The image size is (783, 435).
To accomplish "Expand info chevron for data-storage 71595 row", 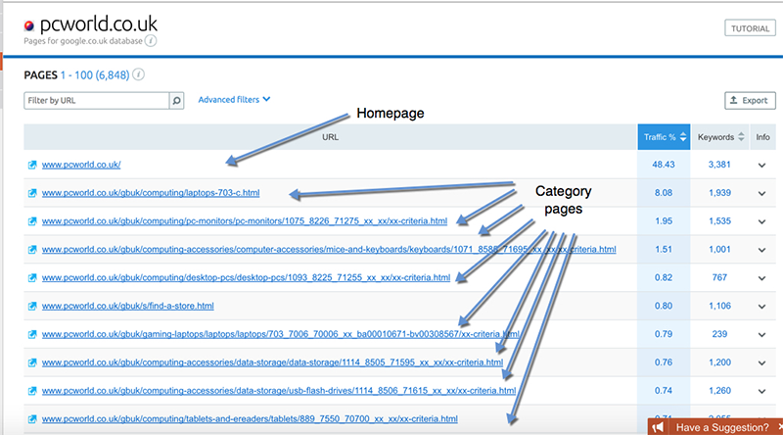I will tap(761, 363).
